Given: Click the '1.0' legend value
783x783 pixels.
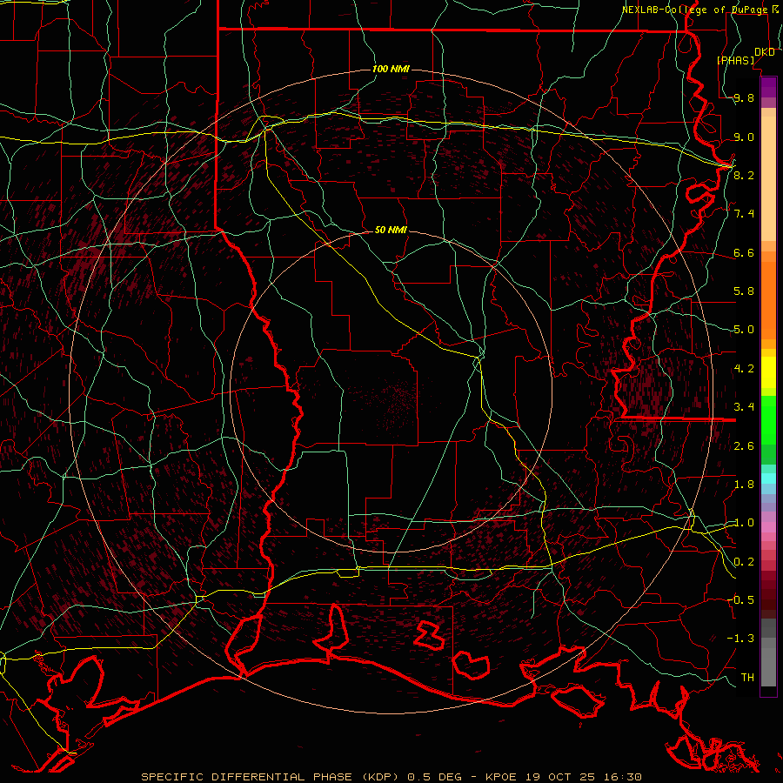Looking at the screenshot, I should pos(744,522).
